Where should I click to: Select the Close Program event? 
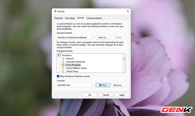pyautogui.click(x=73, y=65)
